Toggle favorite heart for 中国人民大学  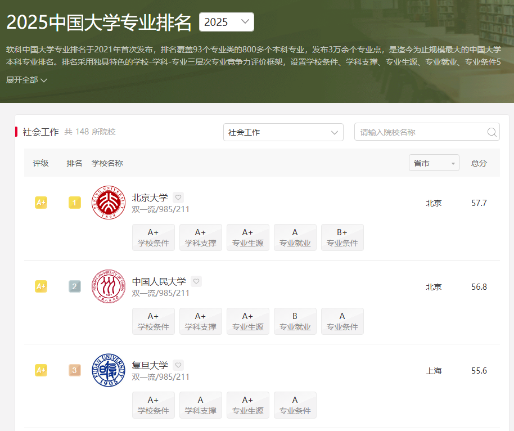(196, 281)
